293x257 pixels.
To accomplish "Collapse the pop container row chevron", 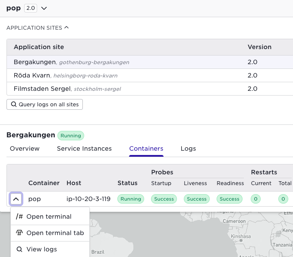I will pos(16,199).
